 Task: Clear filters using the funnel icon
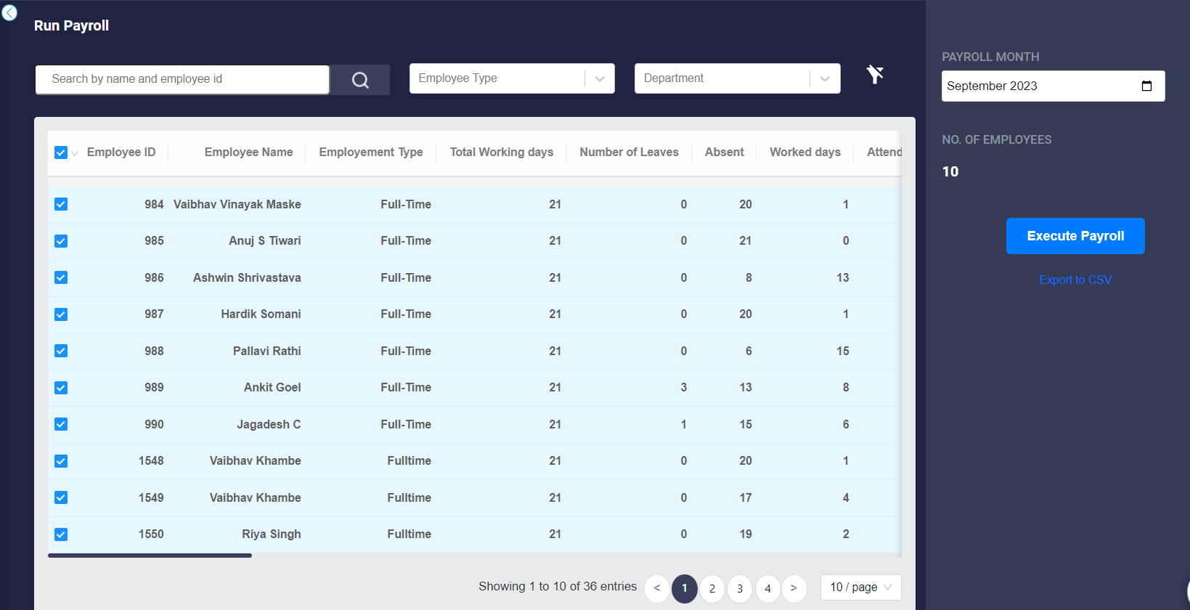(x=875, y=74)
